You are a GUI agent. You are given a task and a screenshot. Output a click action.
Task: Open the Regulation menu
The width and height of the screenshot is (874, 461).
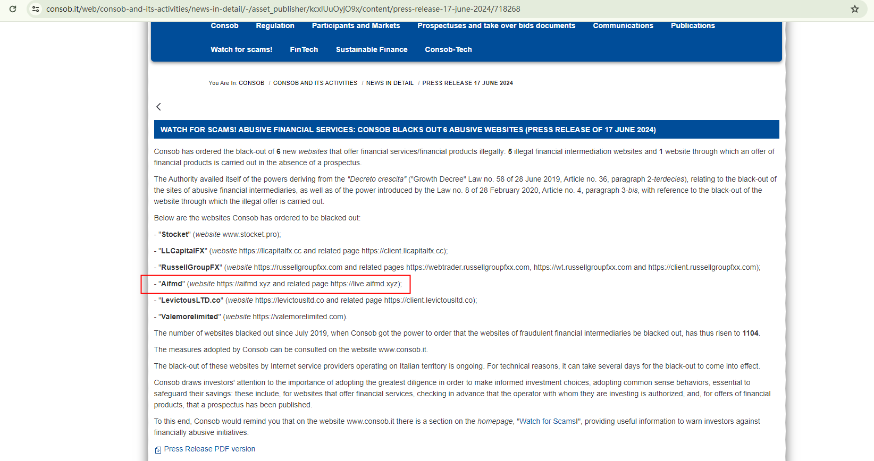point(275,25)
